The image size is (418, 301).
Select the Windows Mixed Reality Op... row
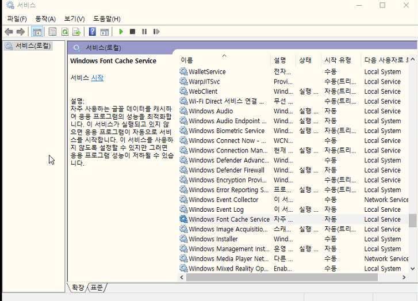pos(293,268)
